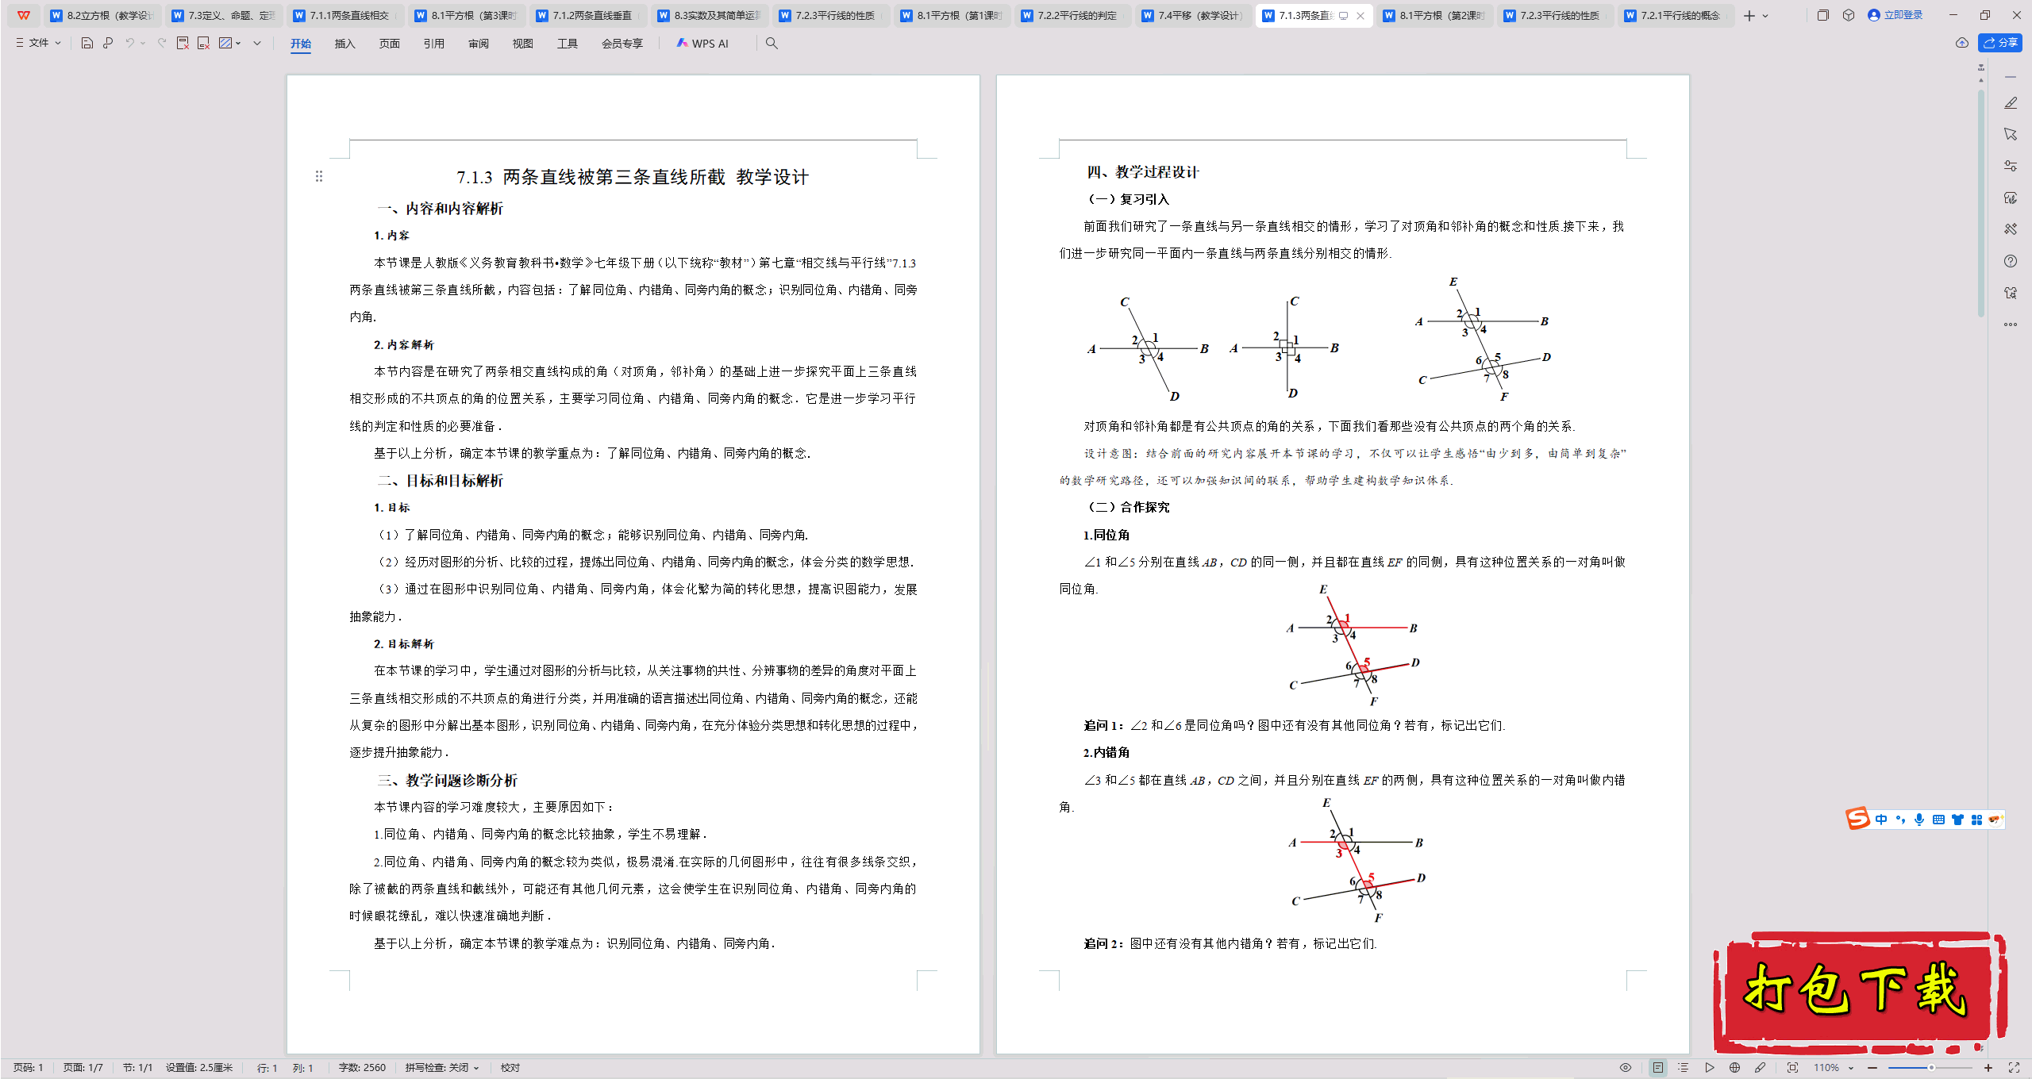The width and height of the screenshot is (2032, 1079).
Task: Close the active 7.1.3 document tab
Action: click(1360, 15)
